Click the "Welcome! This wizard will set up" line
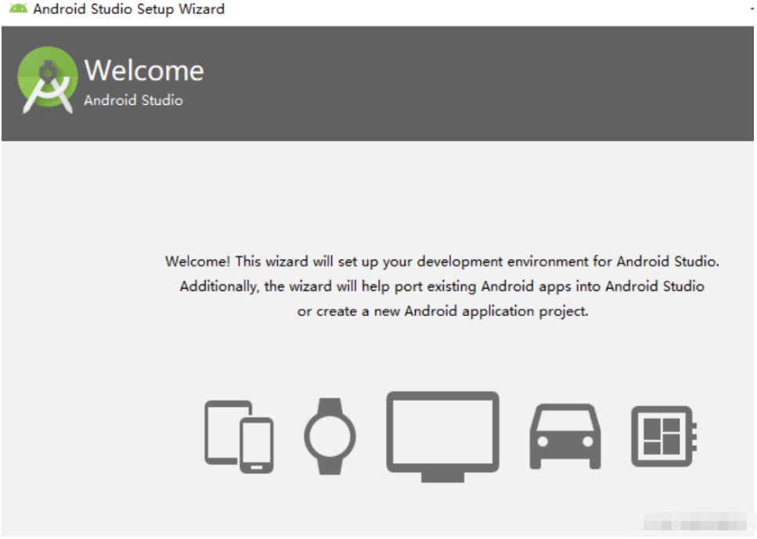757x539 pixels. point(442,261)
